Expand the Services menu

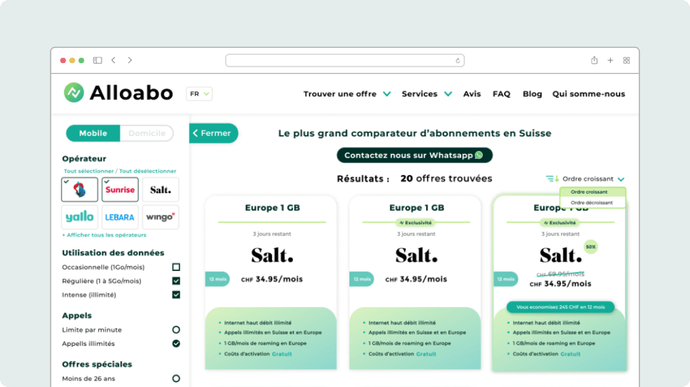coord(427,94)
